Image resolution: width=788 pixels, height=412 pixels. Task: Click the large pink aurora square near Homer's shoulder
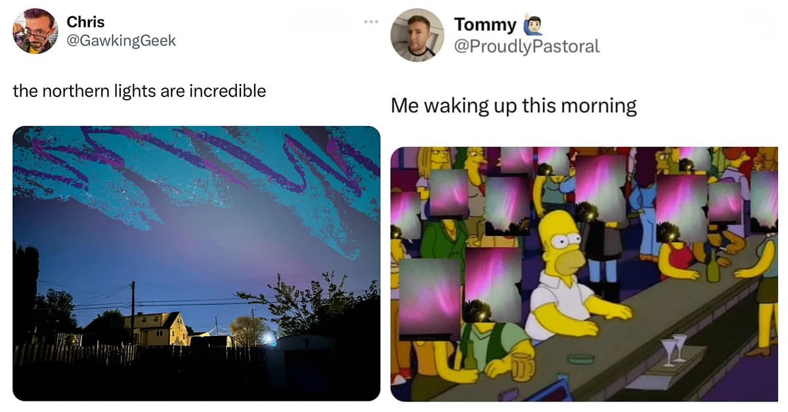pos(492,284)
